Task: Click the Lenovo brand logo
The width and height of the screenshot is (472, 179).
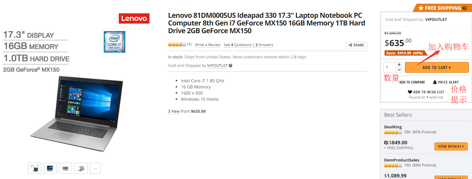Action: click(134, 18)
